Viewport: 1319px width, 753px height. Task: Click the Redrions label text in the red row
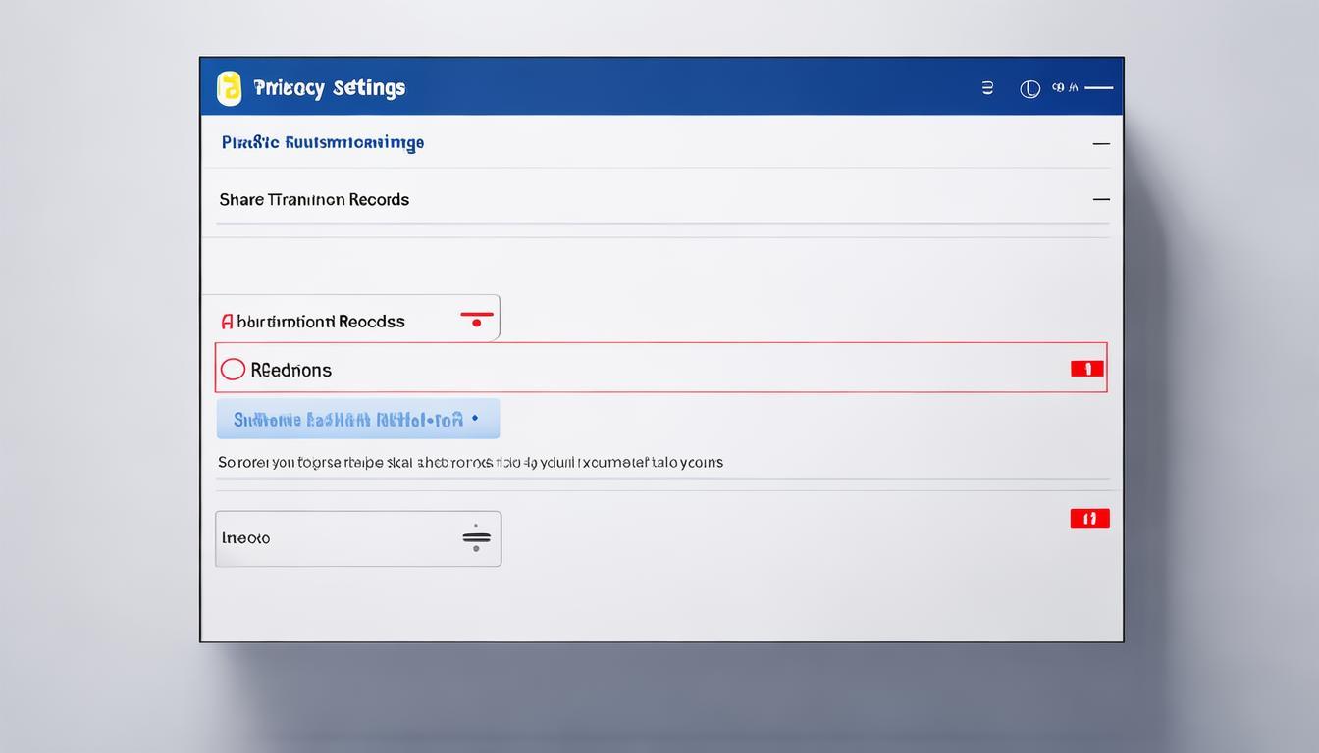coord(291,370)
